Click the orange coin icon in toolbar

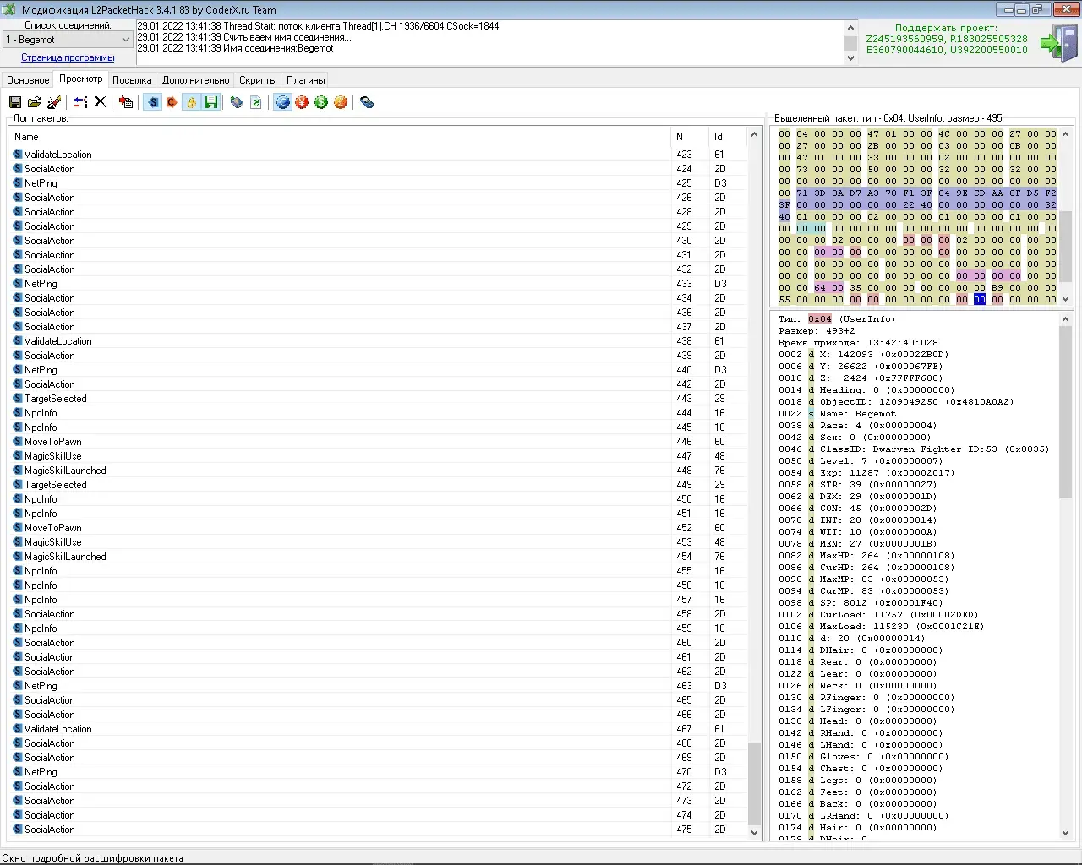(341, 102)
